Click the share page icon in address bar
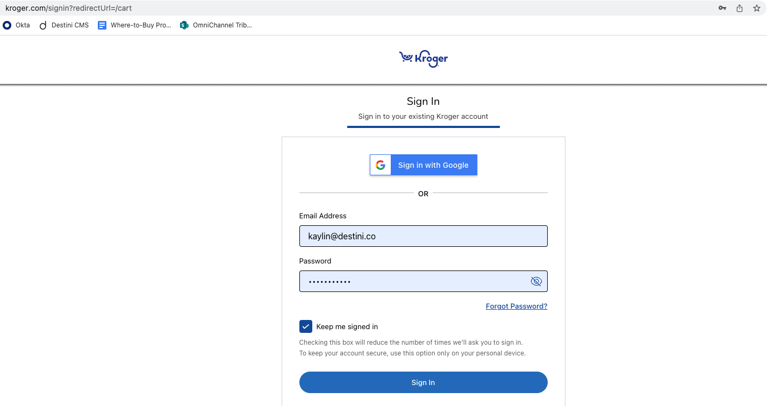 coord(740,8)
